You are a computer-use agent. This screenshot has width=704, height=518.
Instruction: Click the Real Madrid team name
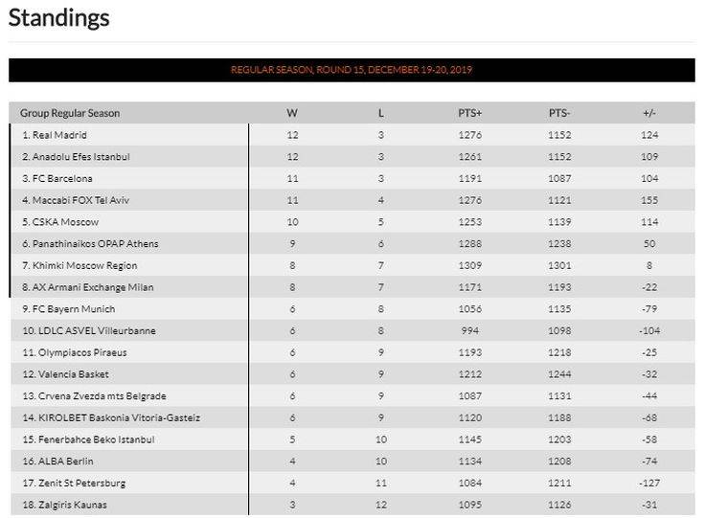point(59,135)
